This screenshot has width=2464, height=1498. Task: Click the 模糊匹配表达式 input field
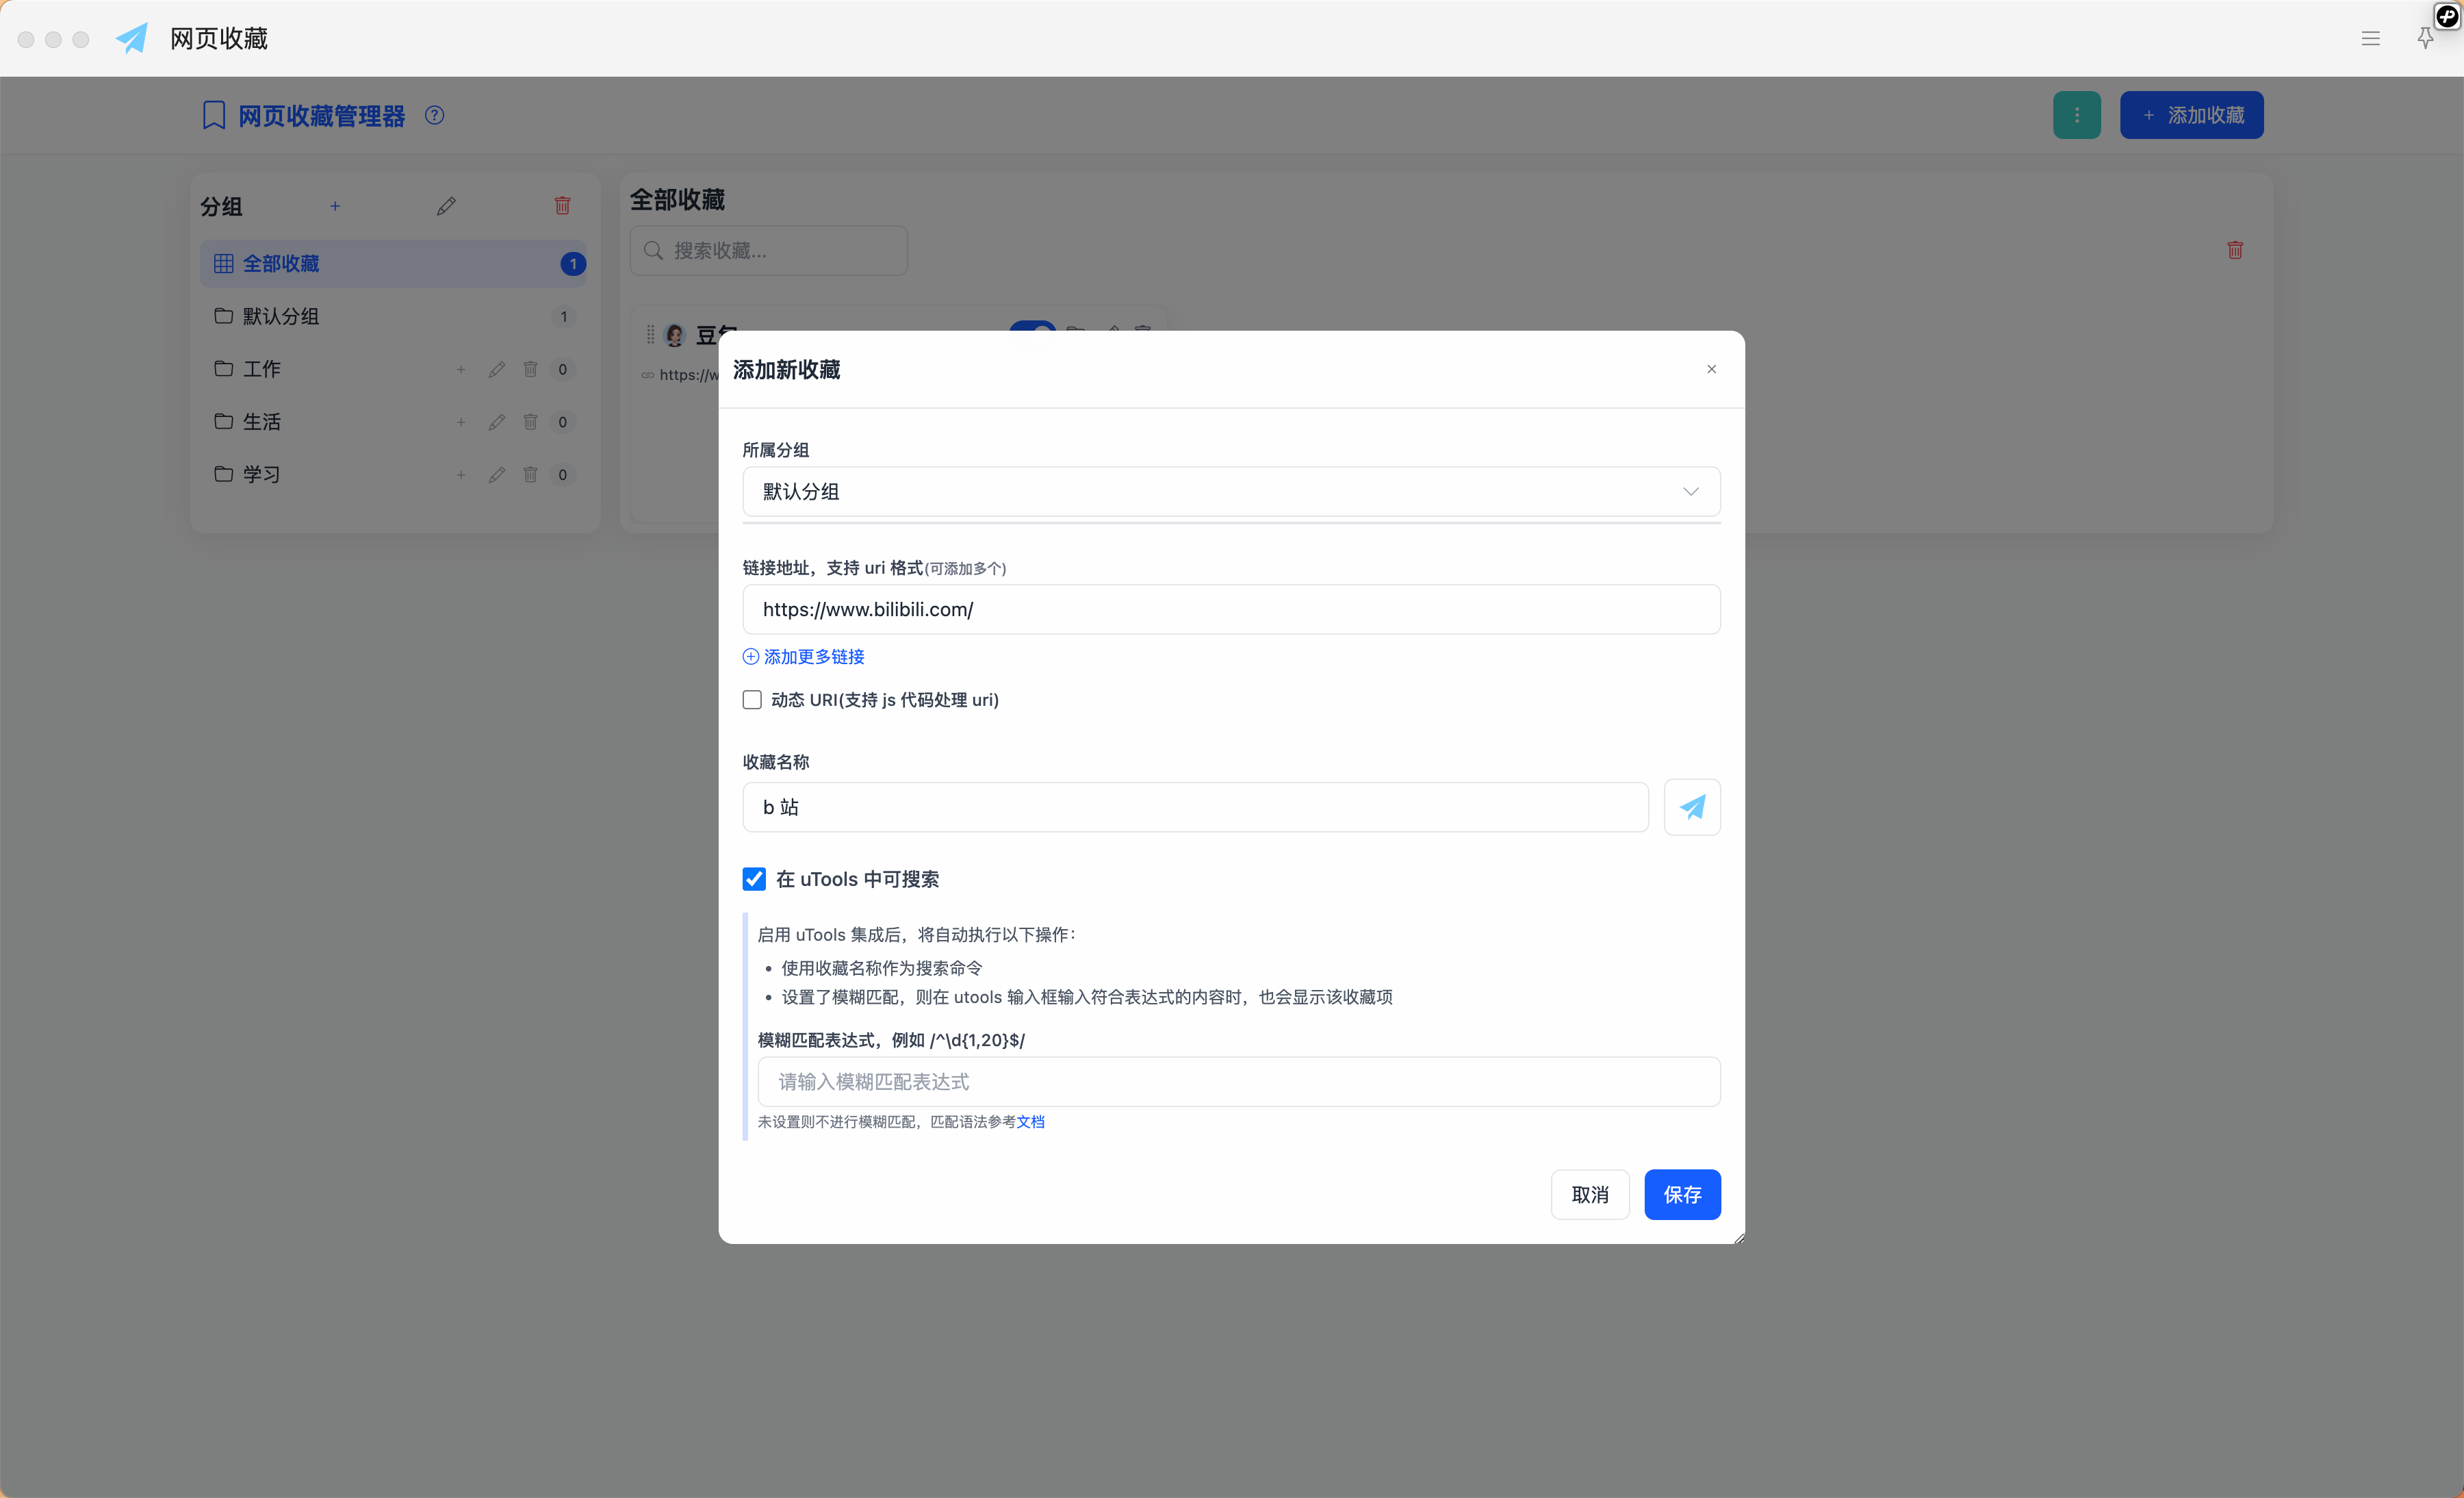(x=1238, y=1081)
